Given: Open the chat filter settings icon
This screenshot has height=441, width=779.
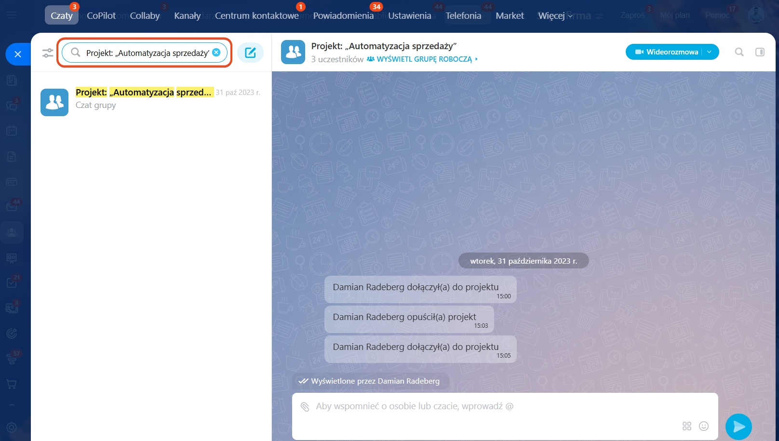Looking at the screenshot, I should click(47, 53).
